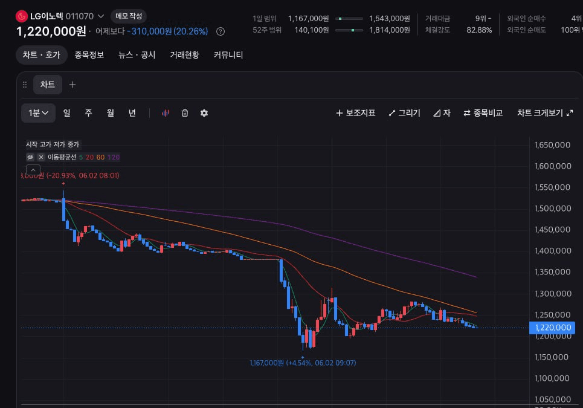The image size is (583, 408).
Task: Collapse the indicator legend with up chevron
Action: (33, 170)
